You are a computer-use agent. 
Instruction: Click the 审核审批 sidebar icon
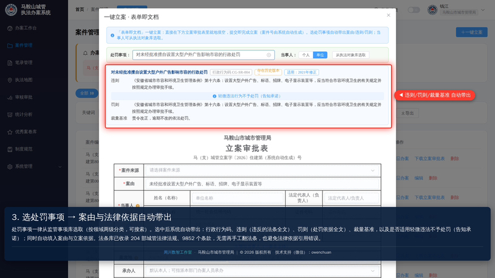[x=10, y=98]
